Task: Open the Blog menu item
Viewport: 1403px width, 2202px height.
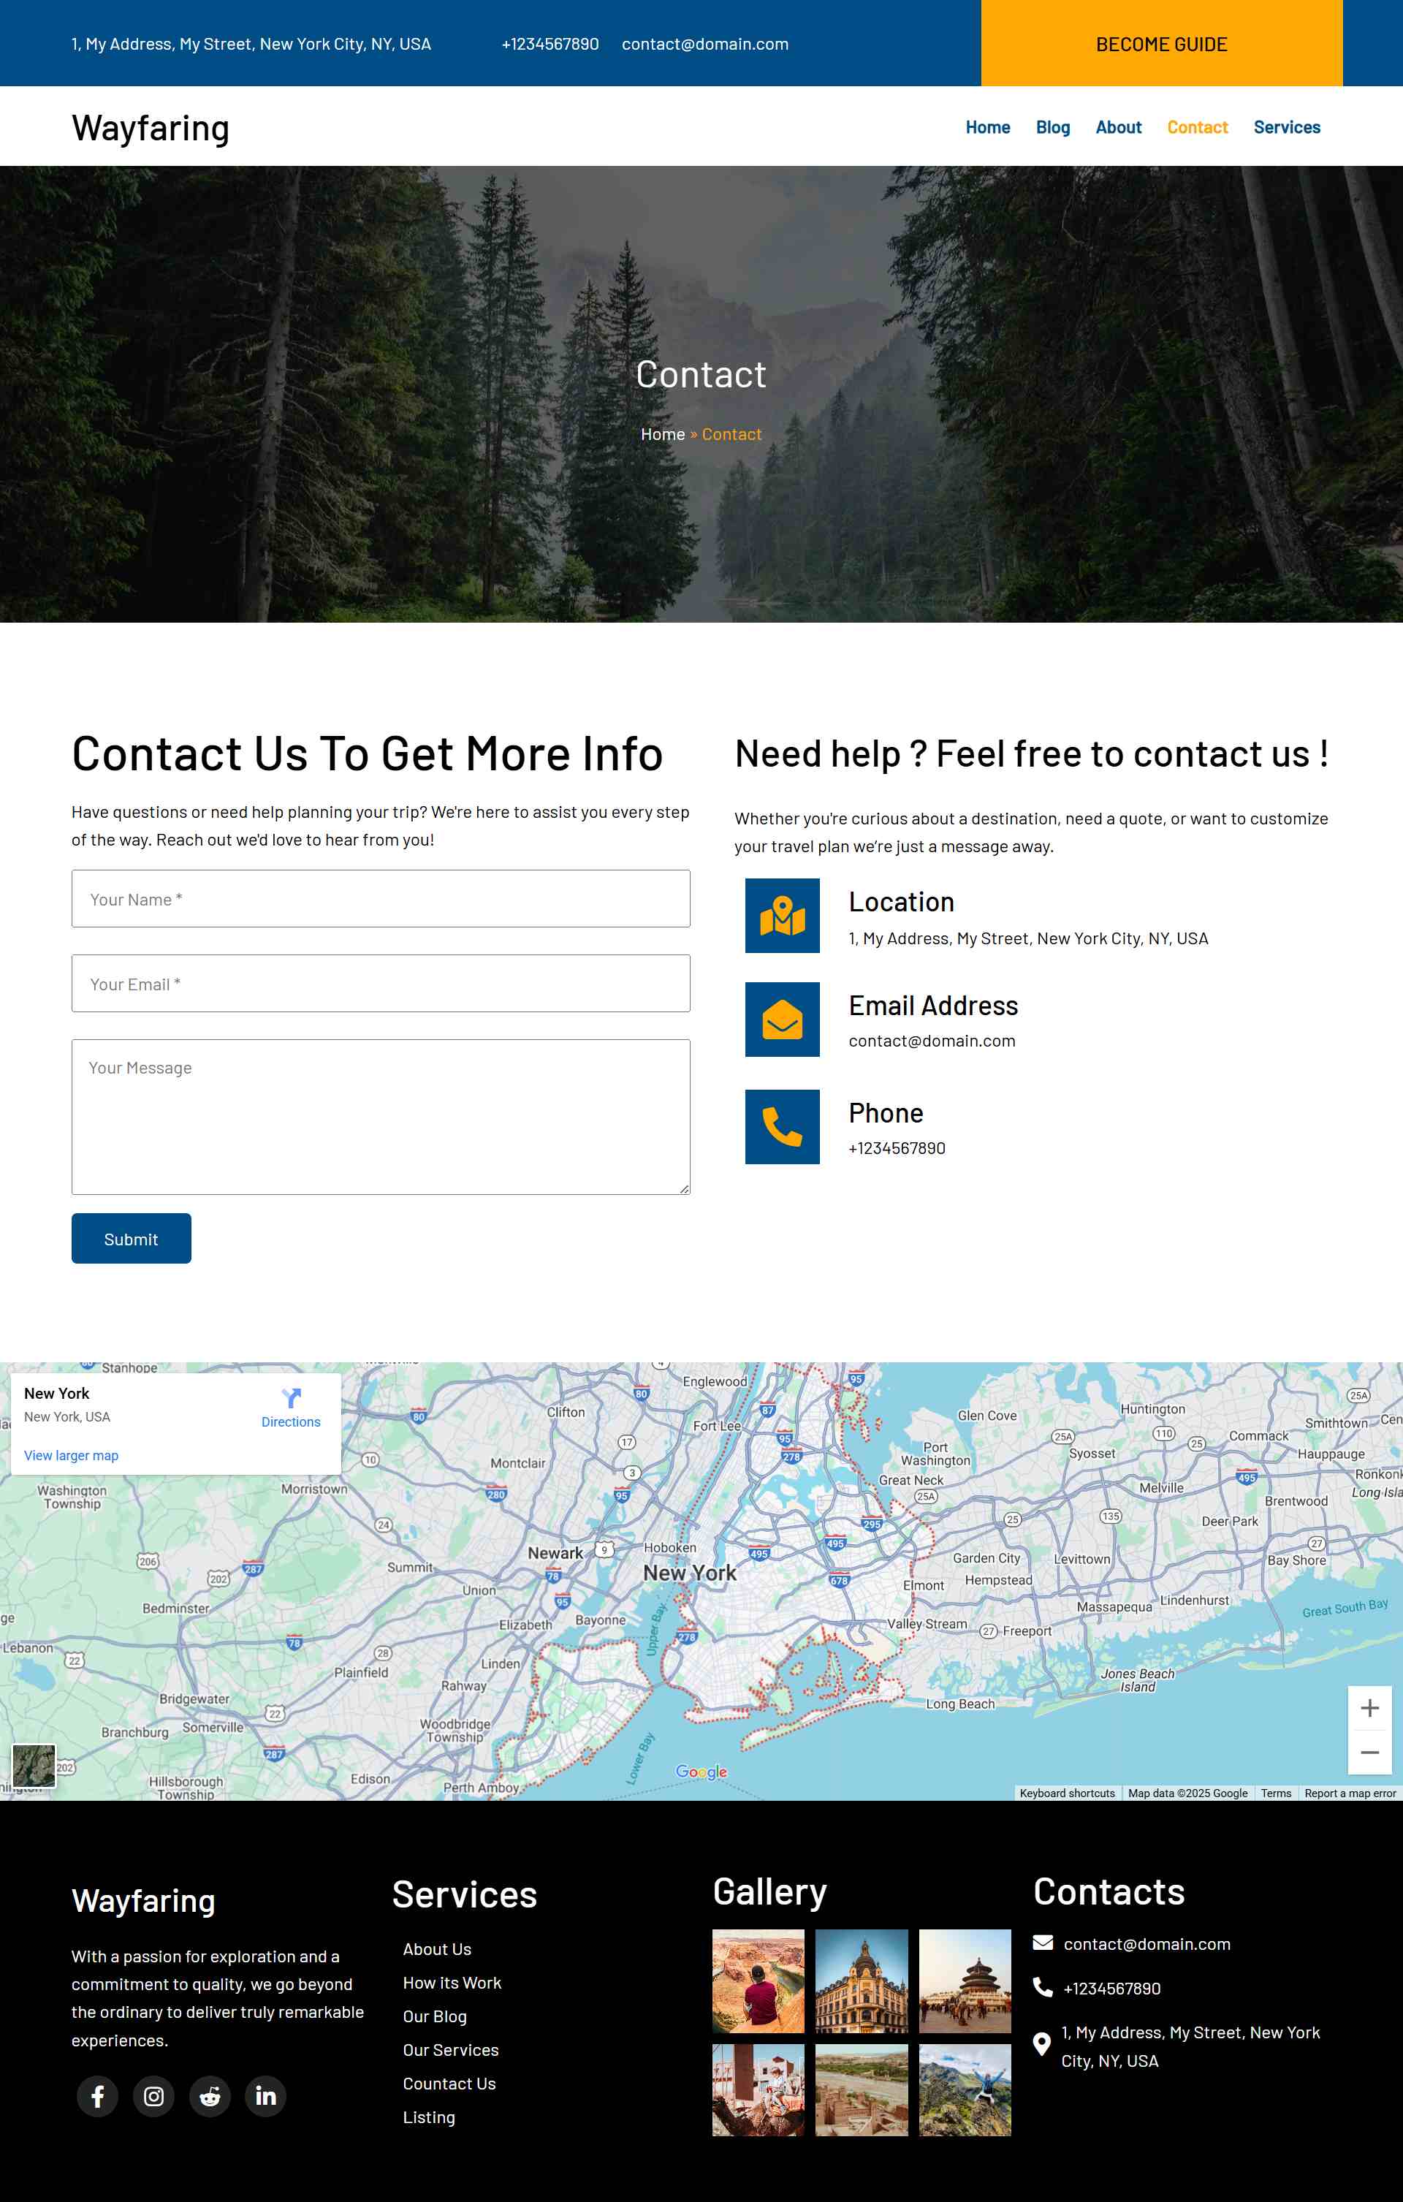Action: 1053,127
